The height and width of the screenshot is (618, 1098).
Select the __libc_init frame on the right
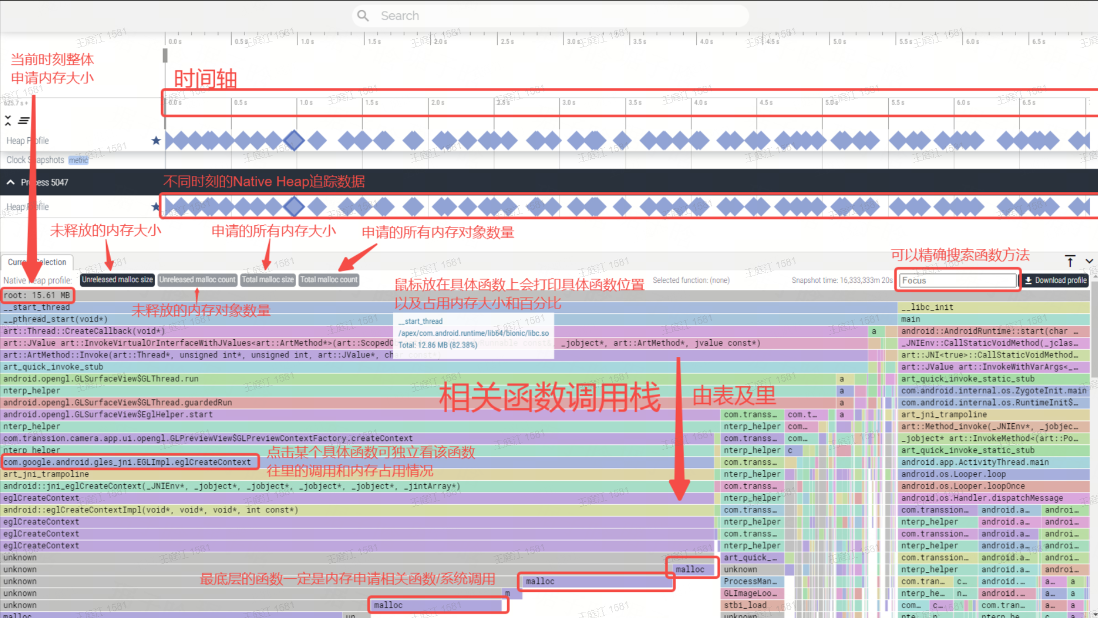click(x=994, y=307)
